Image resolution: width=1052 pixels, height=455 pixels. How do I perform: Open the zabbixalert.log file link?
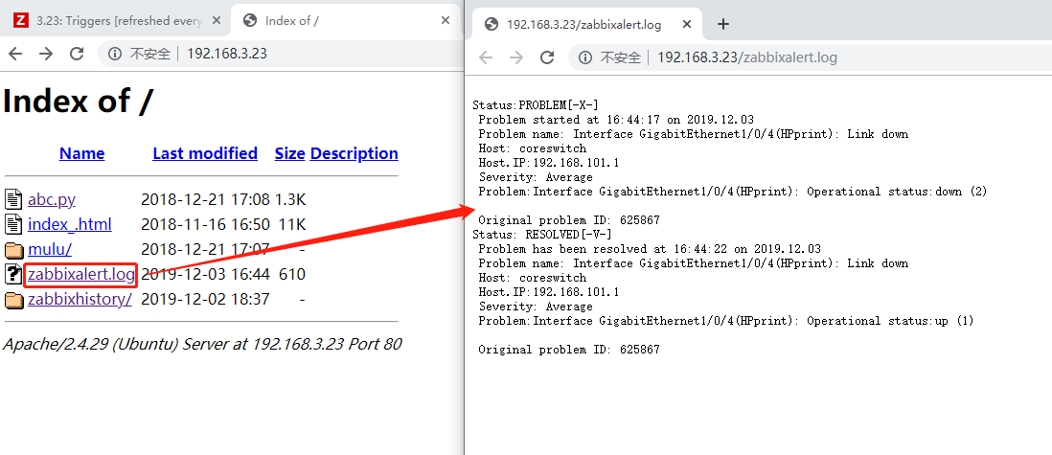coord(81,275)
